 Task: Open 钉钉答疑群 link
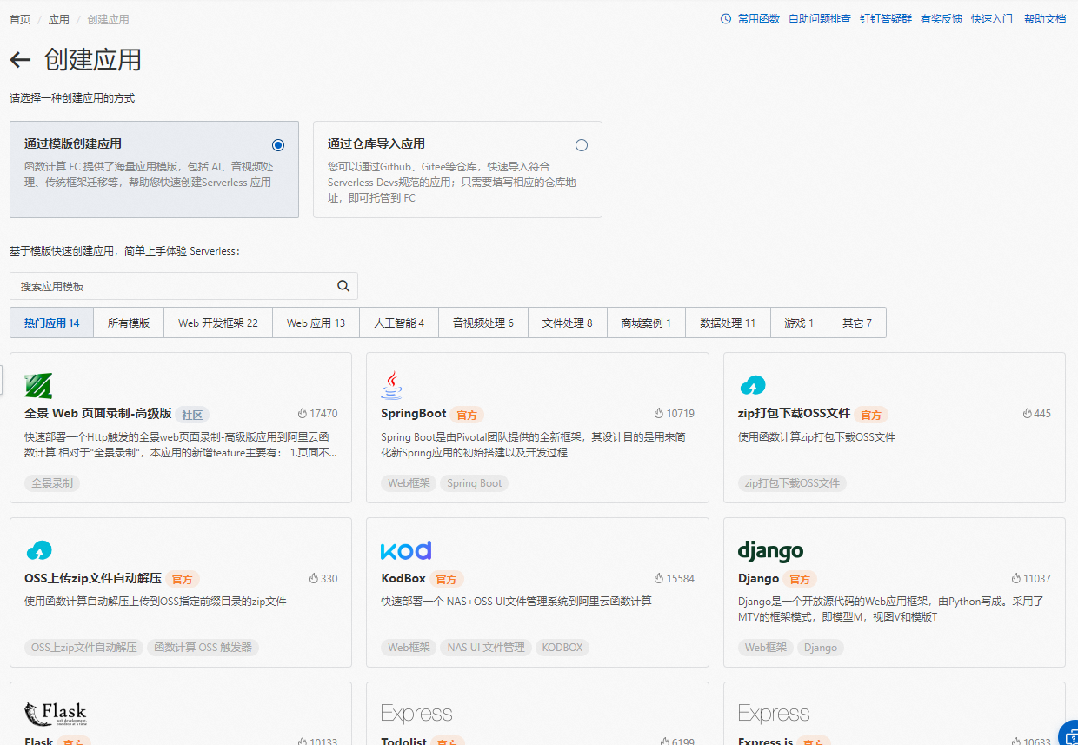(886, 18)
